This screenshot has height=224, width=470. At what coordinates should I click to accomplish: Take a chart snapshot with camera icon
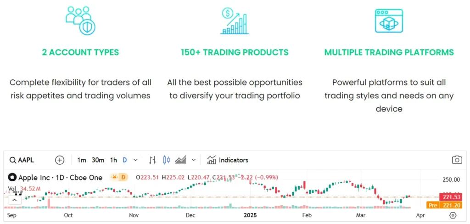point(457,160)
